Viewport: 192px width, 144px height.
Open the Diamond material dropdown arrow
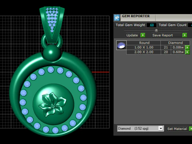click(x=161, y=128)
